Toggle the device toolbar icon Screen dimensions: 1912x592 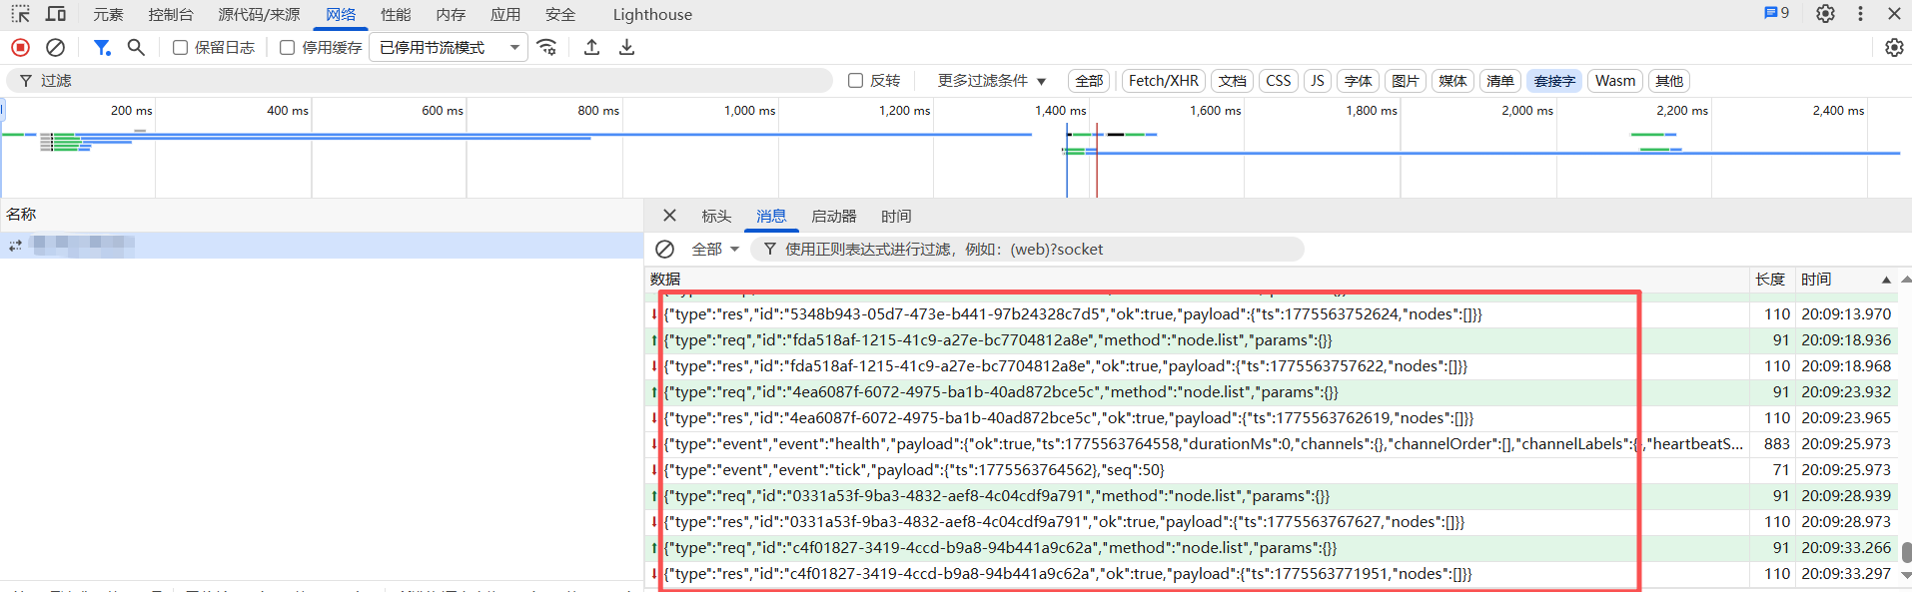click(56, 14)
